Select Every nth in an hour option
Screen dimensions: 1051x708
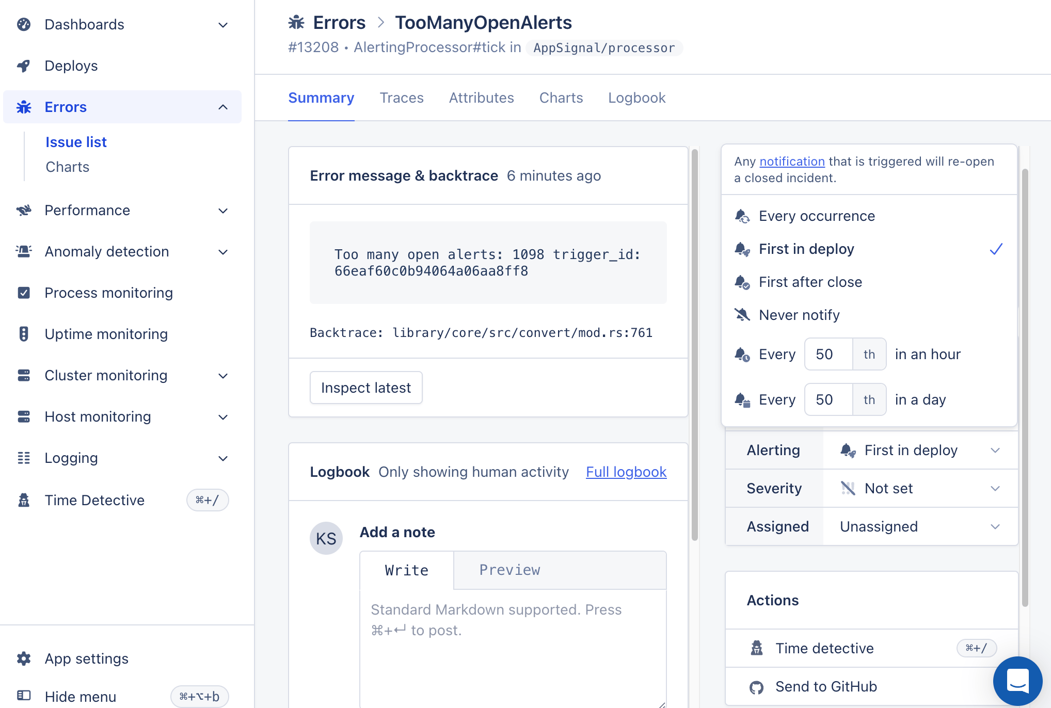[869, 355]
